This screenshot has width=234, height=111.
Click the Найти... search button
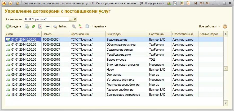pyautogui.click(x=61, y=27)
